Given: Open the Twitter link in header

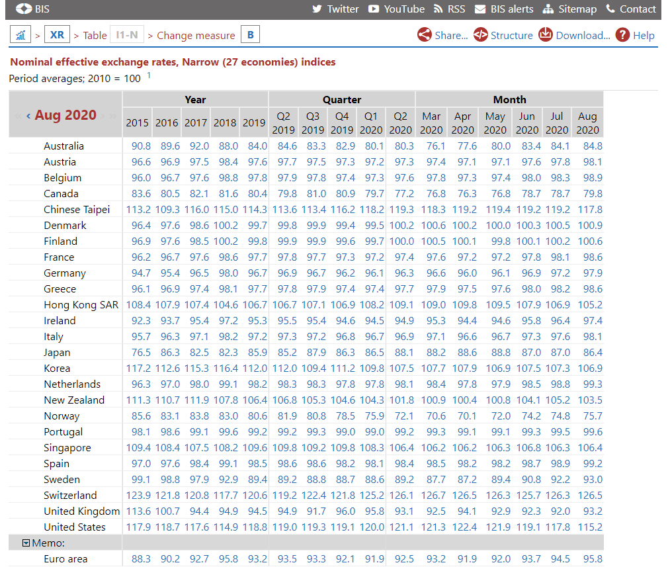Looking at the screenshot, I should point(335,9).
